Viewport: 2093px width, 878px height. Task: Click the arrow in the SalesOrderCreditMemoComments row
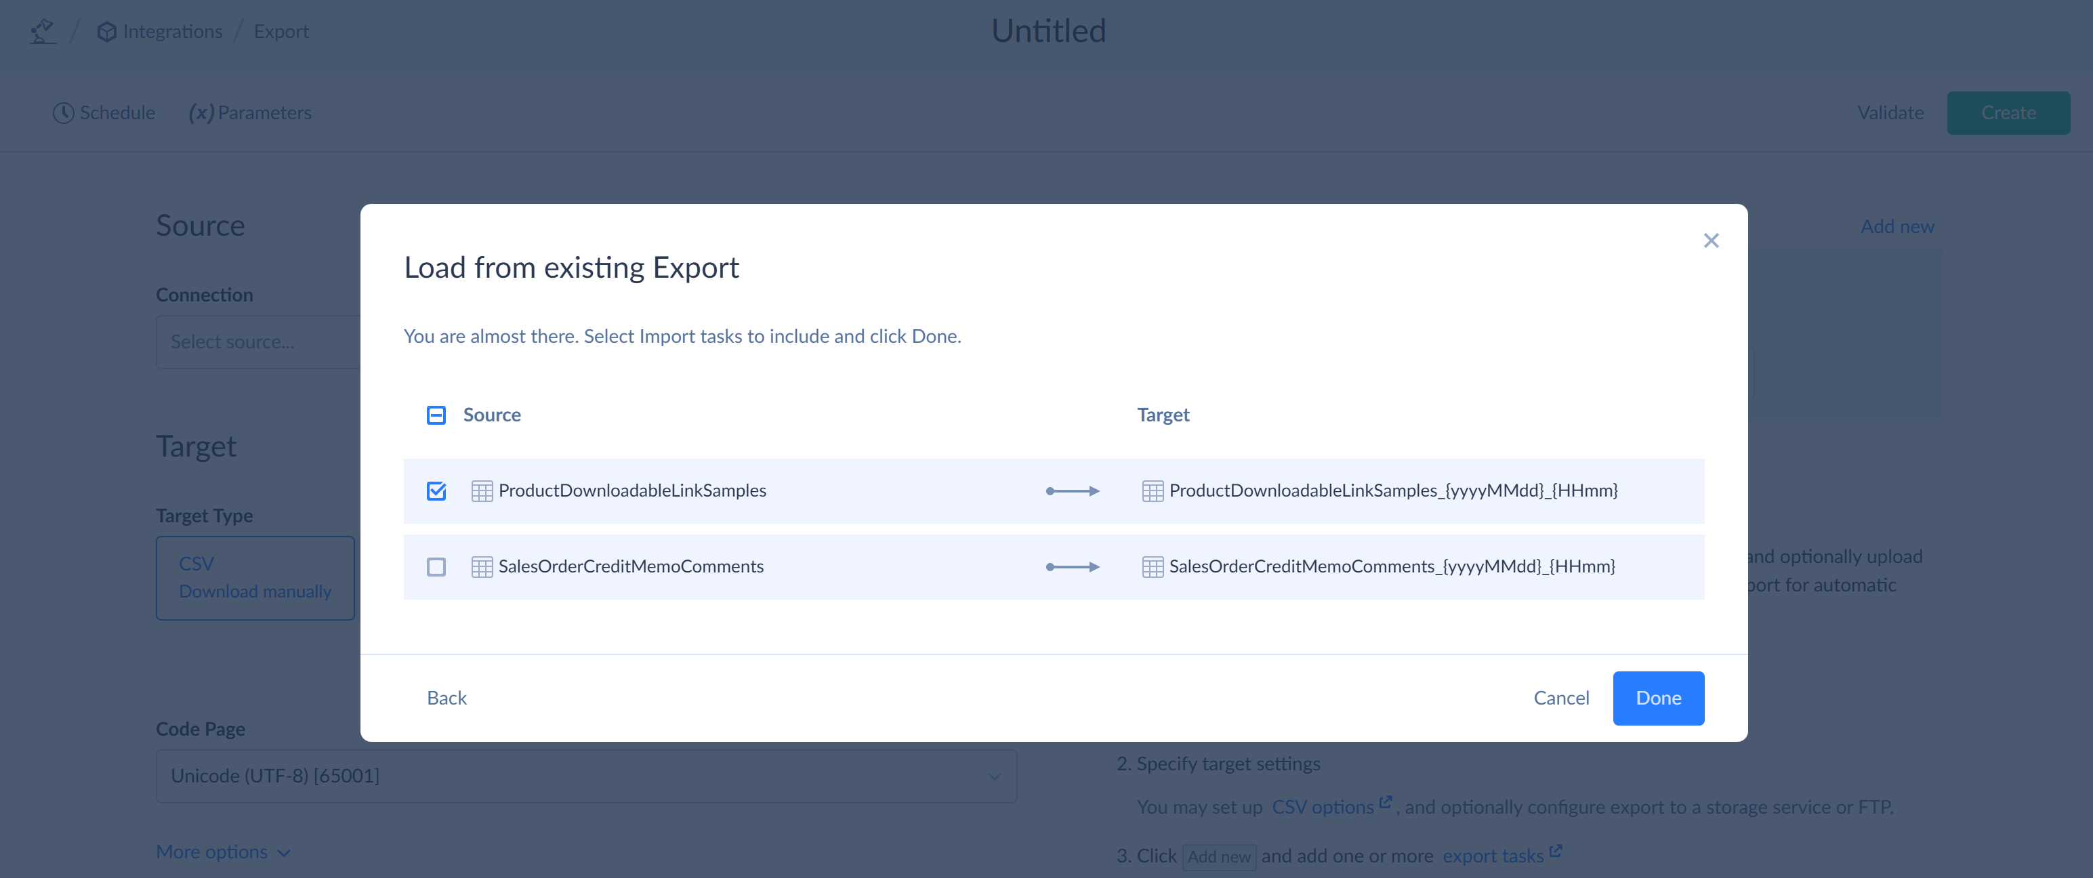click(x=1073, y=566)
